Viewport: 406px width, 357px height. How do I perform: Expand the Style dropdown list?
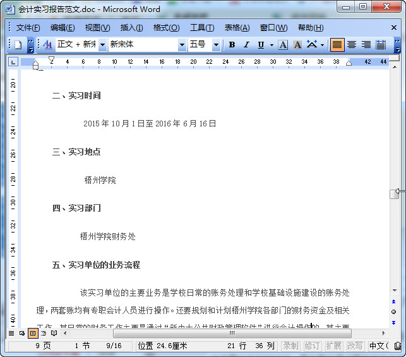pos(102,45)
